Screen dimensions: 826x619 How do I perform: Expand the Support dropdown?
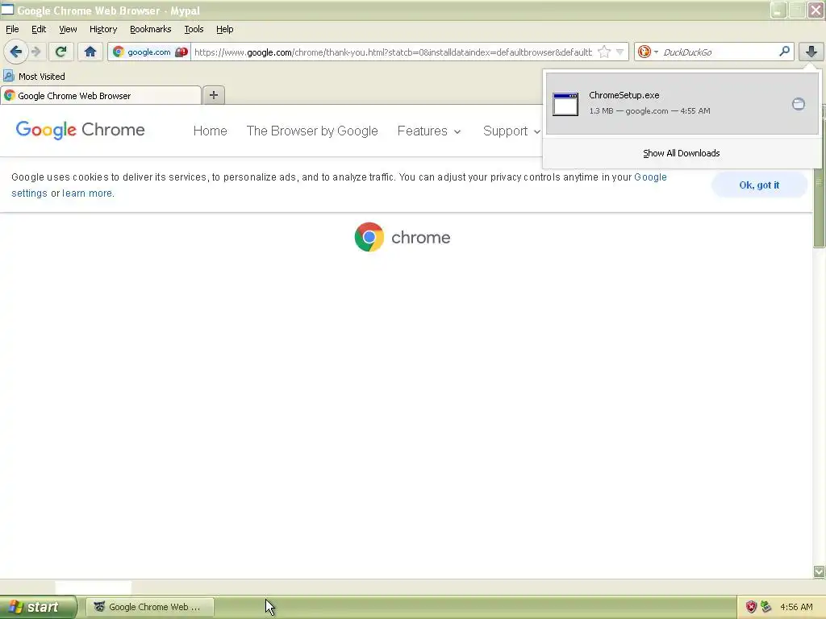[511, 131]
